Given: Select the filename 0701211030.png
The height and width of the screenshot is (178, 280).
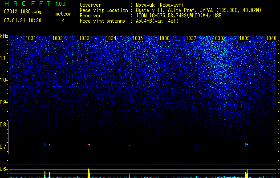Looking at the screenshot, I should click(x=23, y=12).
